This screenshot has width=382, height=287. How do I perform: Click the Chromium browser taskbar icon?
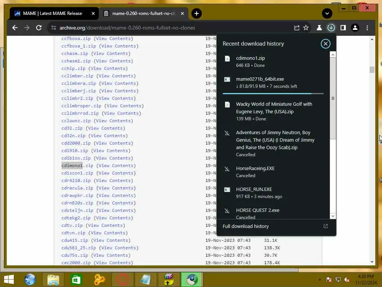tap(192, 280)
